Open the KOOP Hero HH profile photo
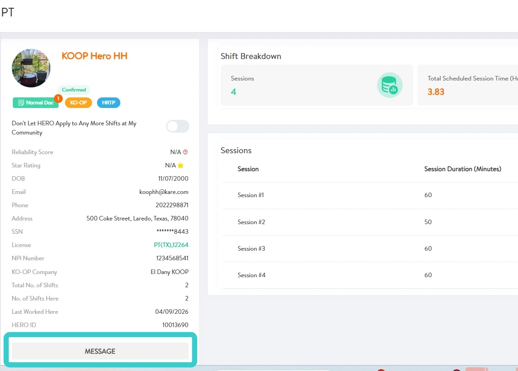The height and width of the screenshot is (371, 518). pos(31,68)
